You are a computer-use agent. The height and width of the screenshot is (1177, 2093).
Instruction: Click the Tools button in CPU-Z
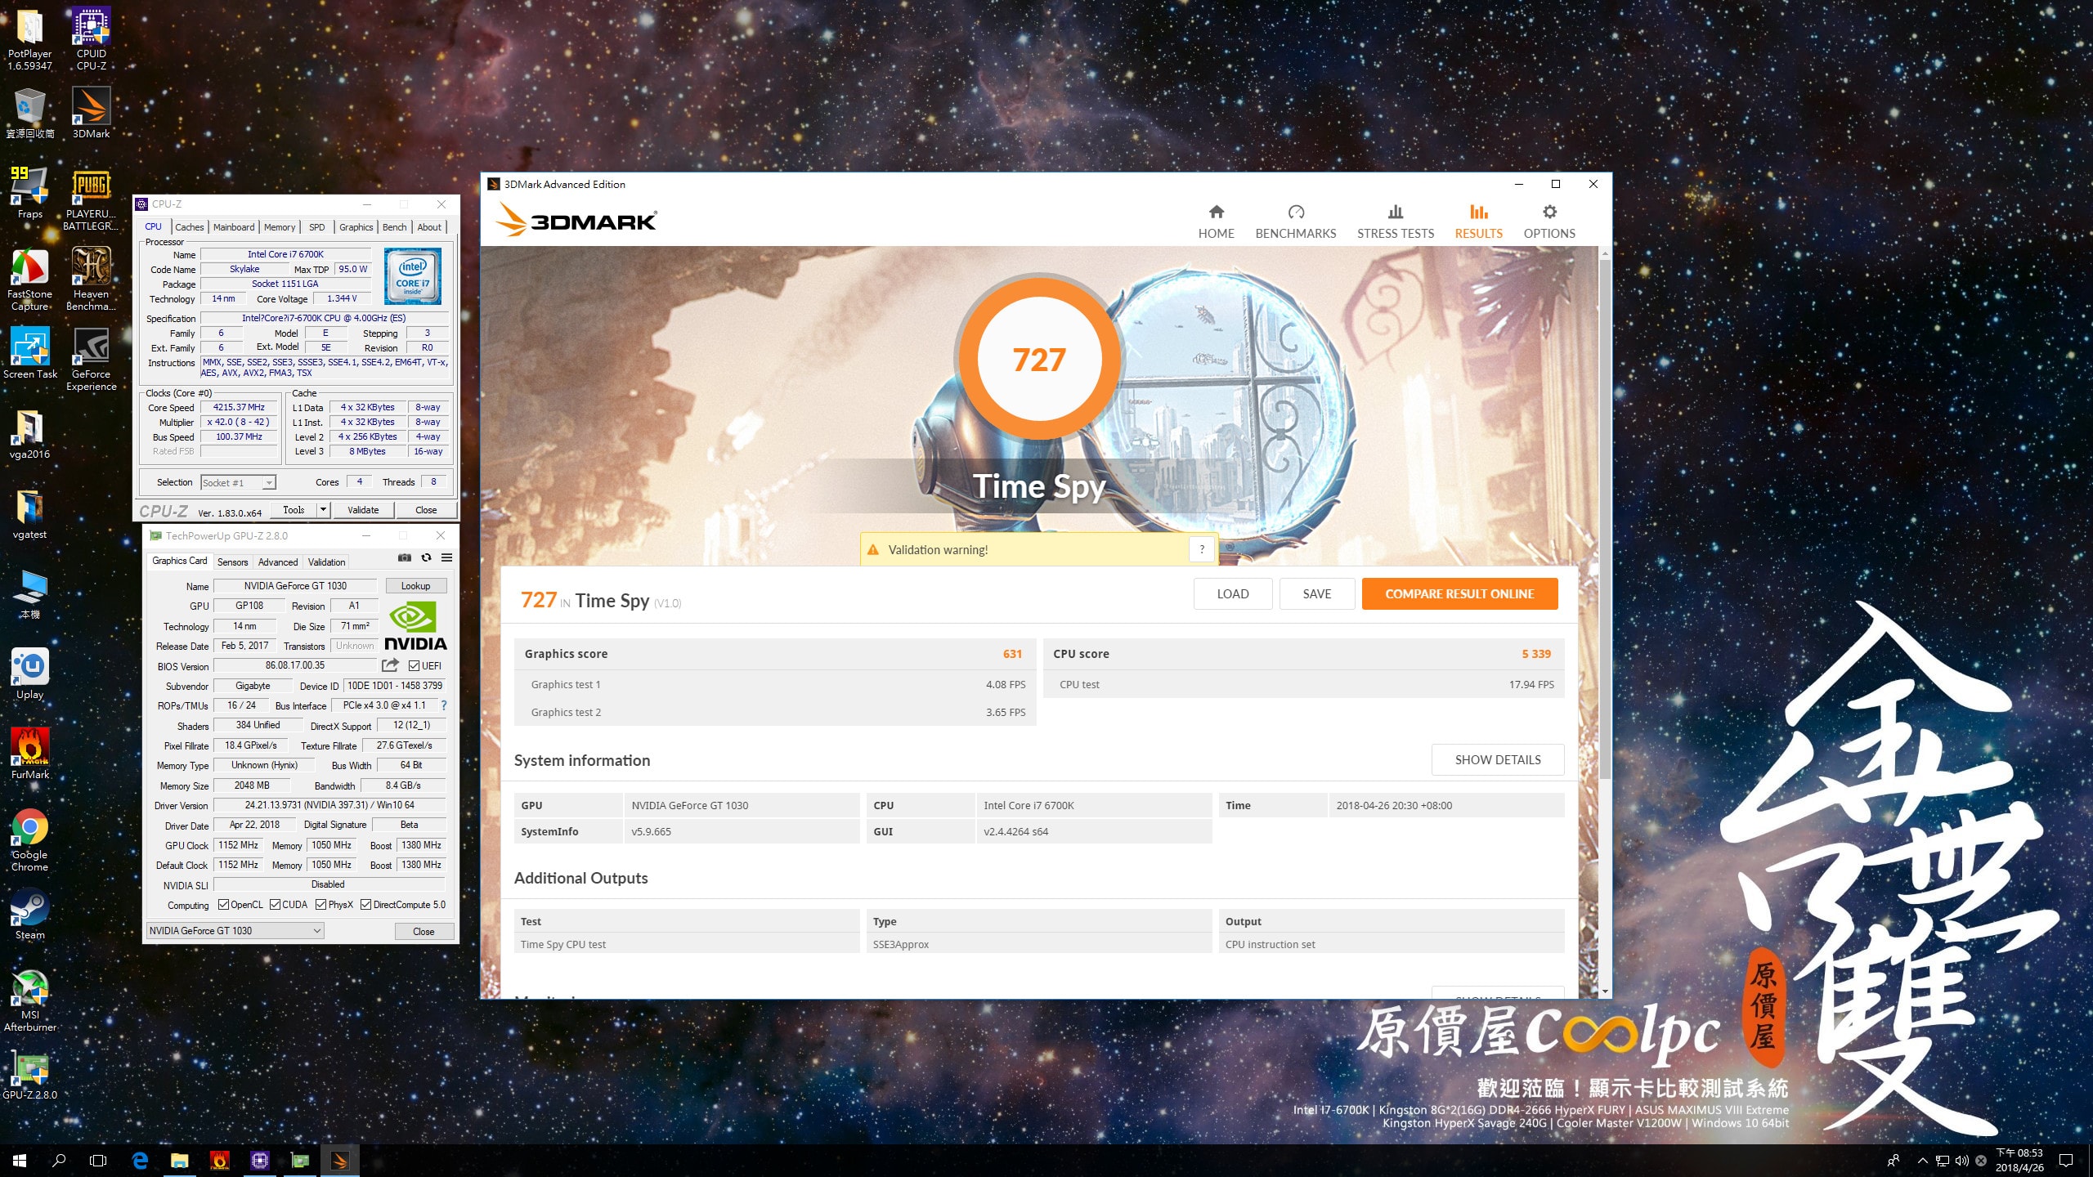coord(294,509)
